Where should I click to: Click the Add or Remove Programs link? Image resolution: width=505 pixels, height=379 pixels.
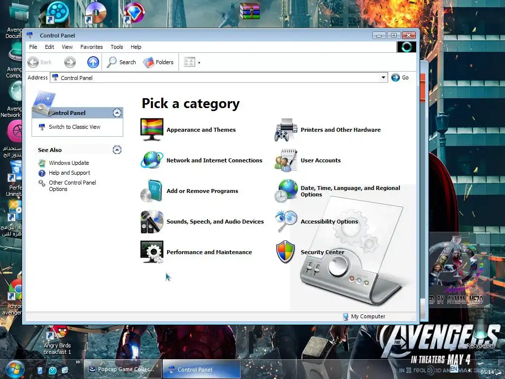coord(202,191)
